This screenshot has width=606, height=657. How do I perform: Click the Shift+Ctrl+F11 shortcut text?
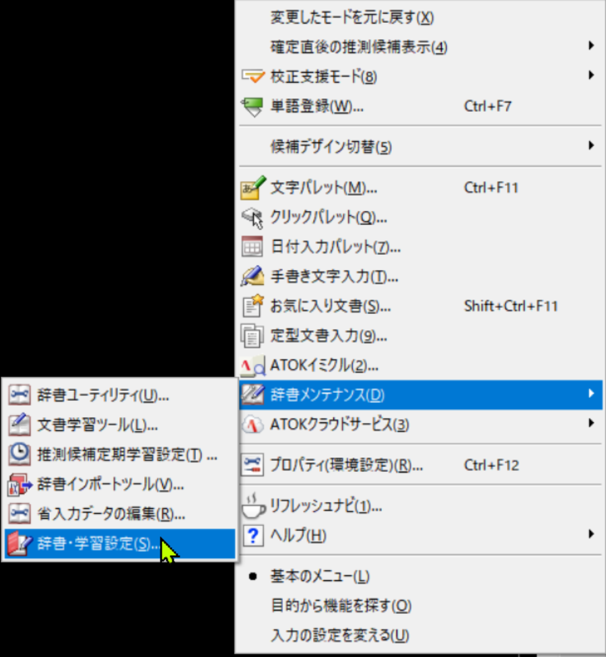[510, 306]
